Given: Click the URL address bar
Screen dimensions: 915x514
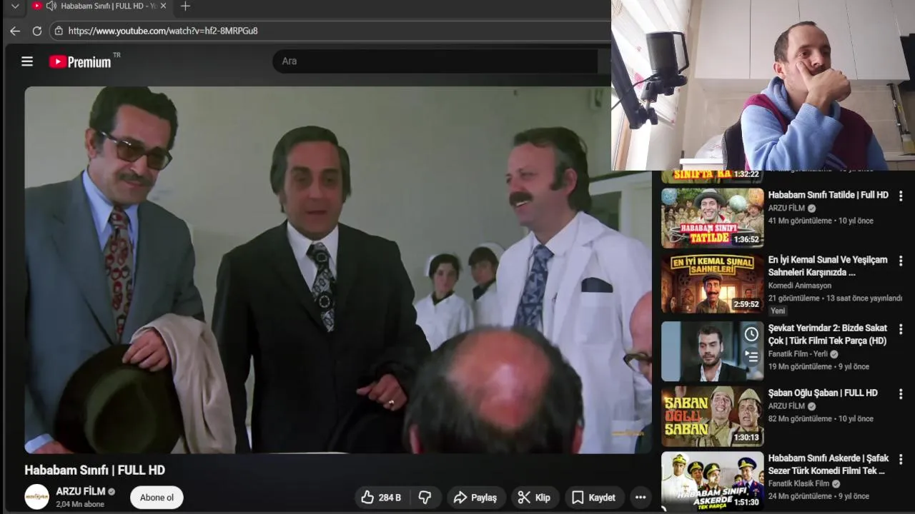Looking at the screenshot, I should [x=329, y=31].
